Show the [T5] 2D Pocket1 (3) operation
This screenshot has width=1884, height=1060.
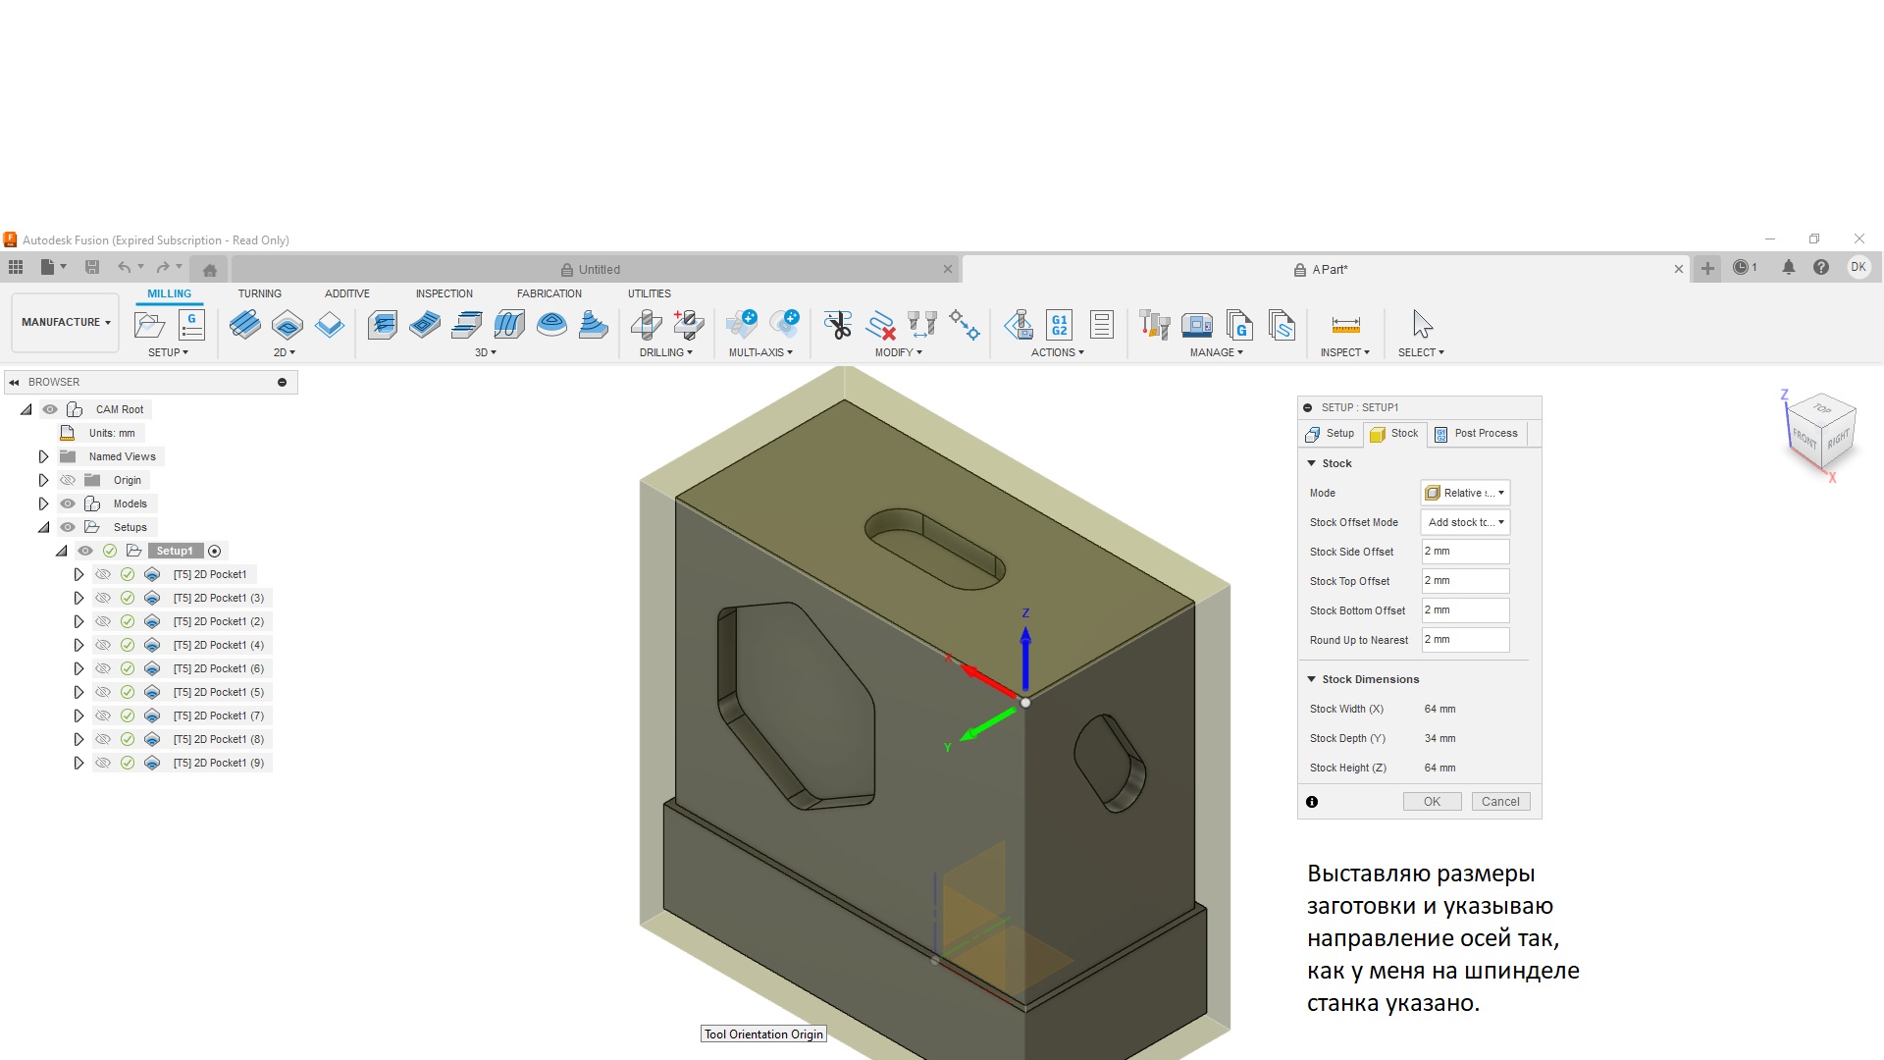[103, 598]
